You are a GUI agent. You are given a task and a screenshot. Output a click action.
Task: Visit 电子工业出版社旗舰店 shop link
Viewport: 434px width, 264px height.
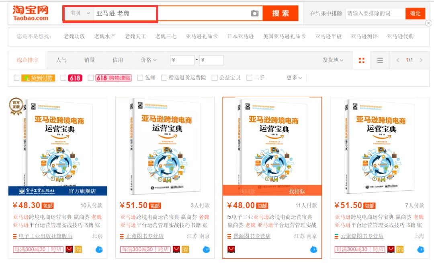45,236
